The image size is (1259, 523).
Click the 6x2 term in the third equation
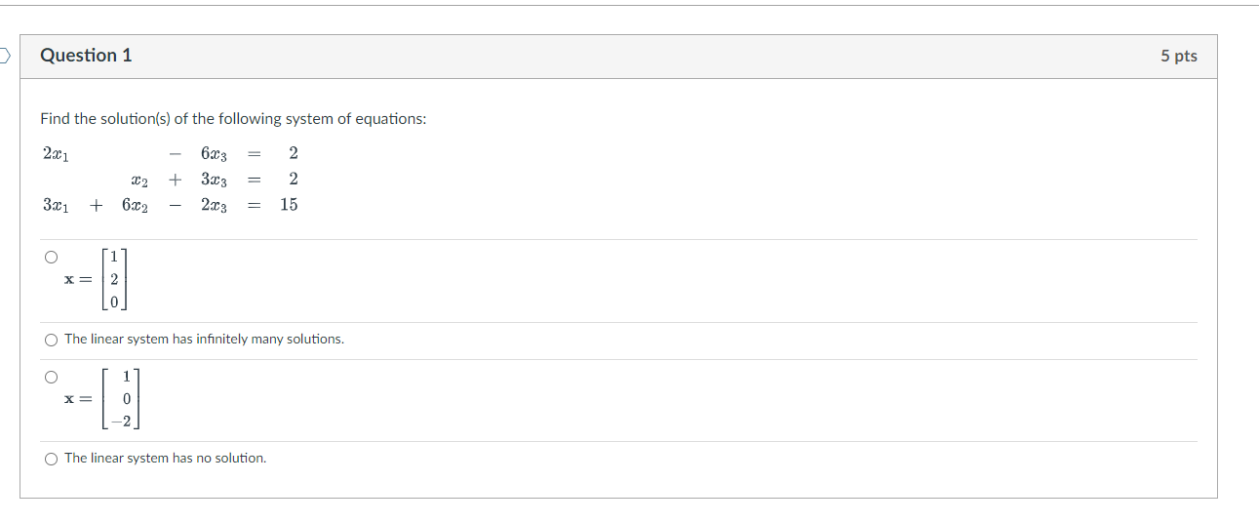[x=135, y=205]
